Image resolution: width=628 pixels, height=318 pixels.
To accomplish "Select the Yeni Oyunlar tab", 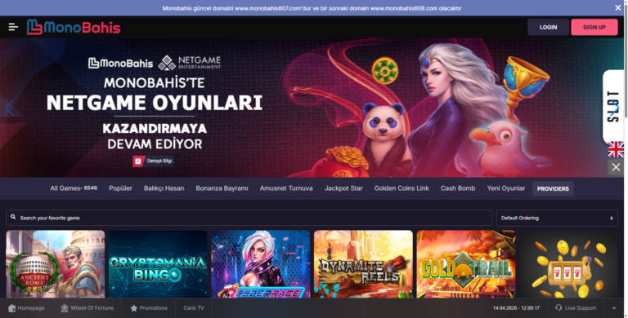I will coord(506,188).
